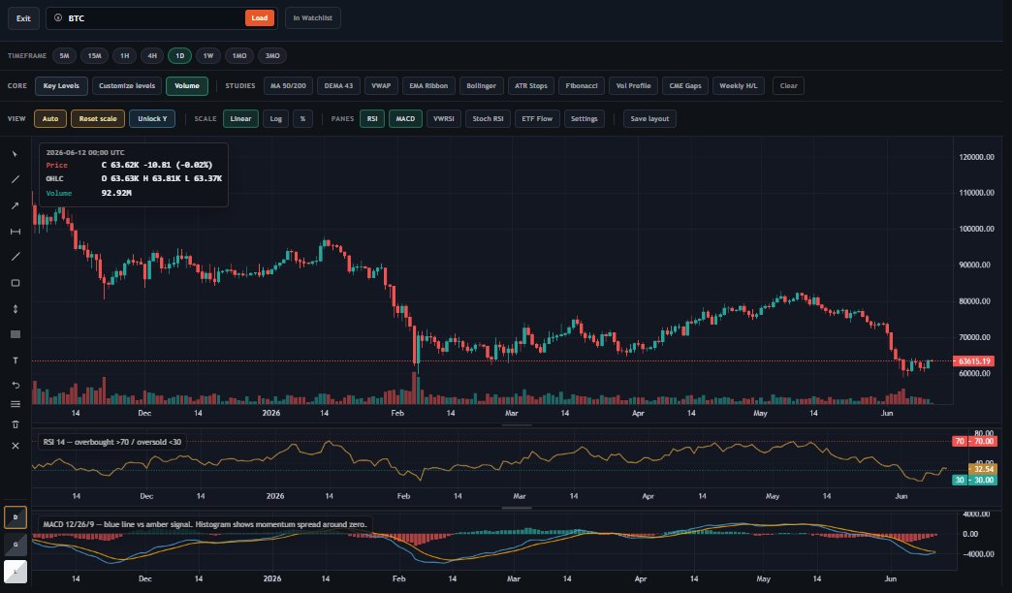
Task: Clear all studies
Action: pos(789,86)
